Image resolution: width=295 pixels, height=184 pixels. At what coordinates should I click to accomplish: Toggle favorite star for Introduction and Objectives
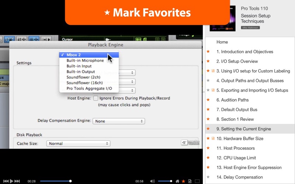click(208, 52)
